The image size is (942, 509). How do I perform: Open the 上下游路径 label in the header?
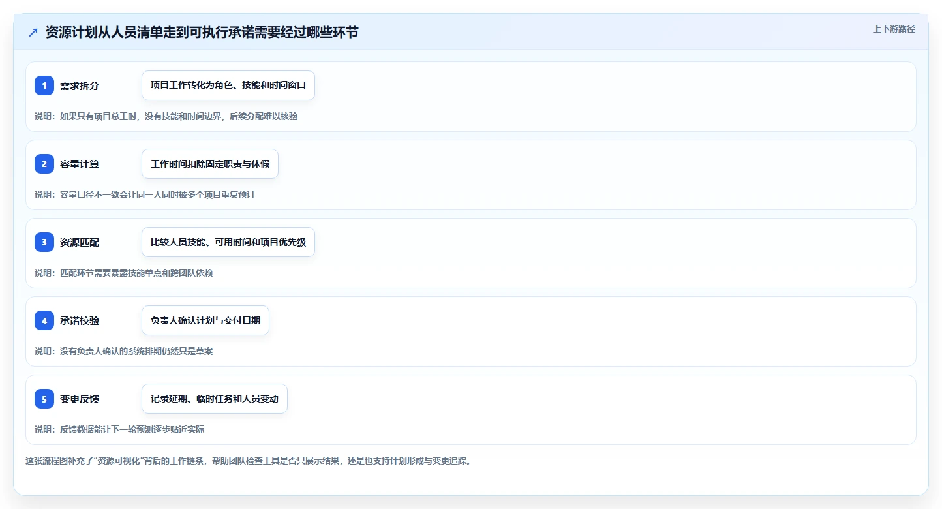894,29
